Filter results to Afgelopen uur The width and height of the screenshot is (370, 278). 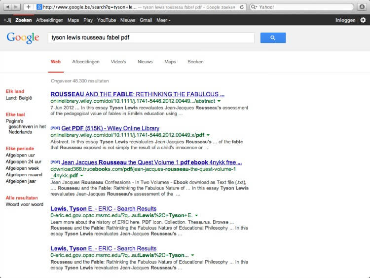coord(20,155)
